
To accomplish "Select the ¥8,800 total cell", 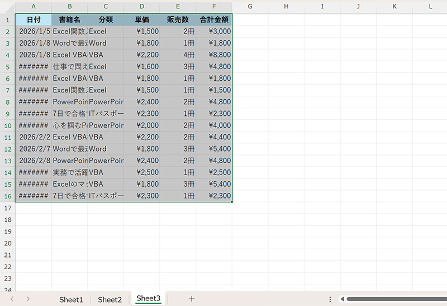I will pos(214,55).
